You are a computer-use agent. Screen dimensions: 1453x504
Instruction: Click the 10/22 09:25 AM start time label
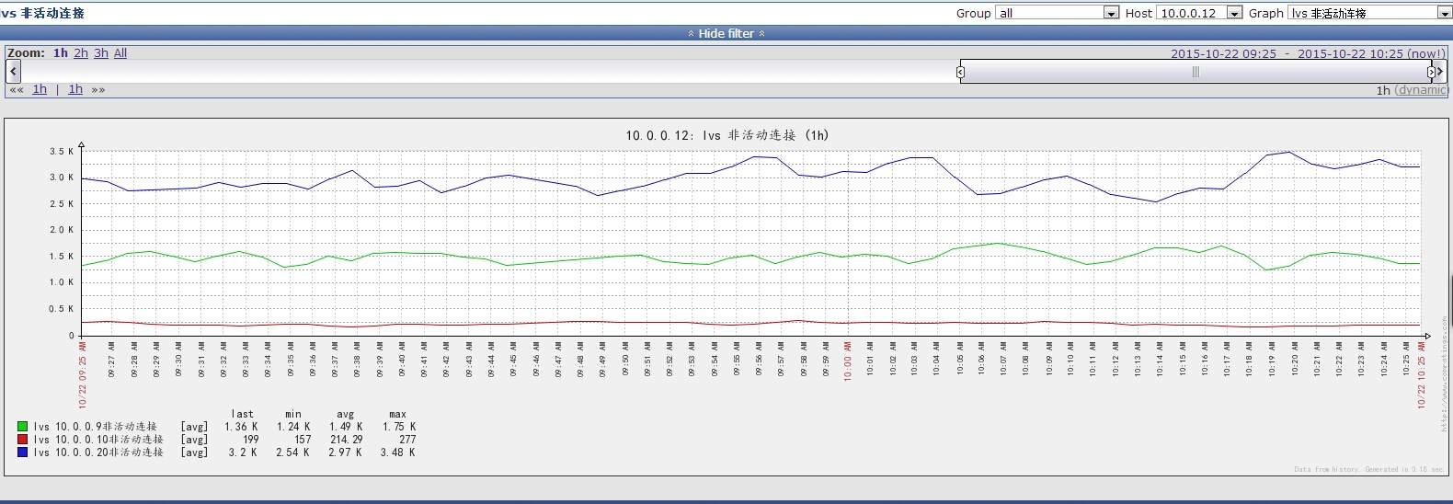[x=82, y=375]
